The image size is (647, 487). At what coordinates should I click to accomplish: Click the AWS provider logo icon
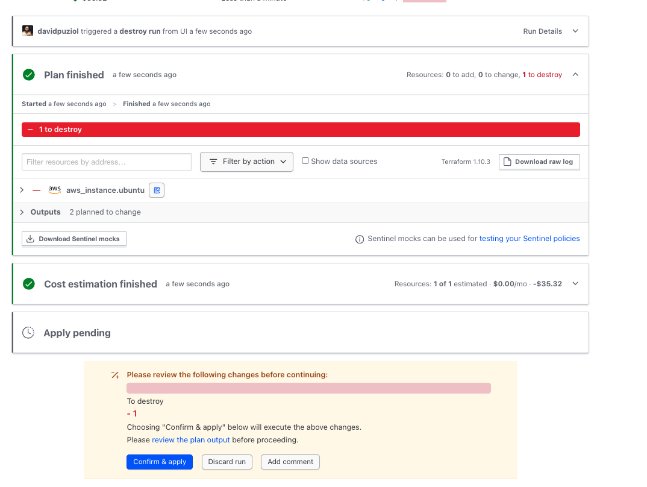coord(55,190)
